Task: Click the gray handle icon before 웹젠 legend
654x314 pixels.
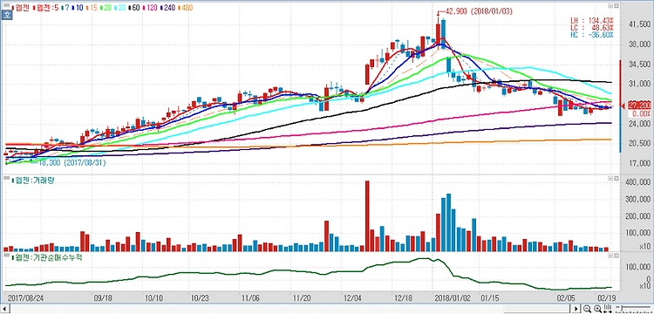Action: 6,5
